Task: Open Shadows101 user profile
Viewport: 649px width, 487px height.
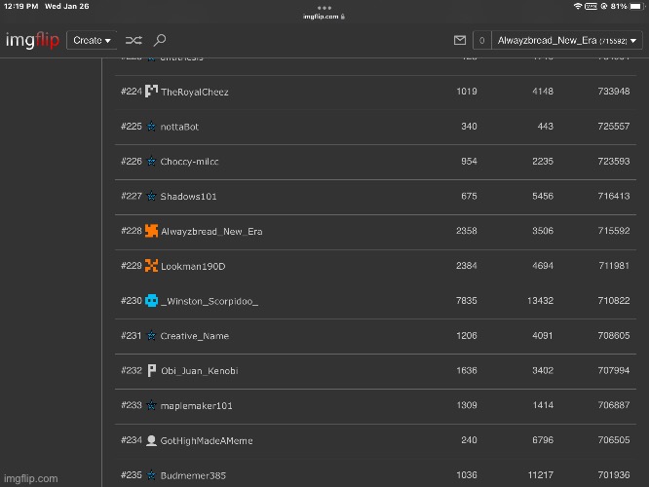Action: pyautogui.click(x=188, y=197)
